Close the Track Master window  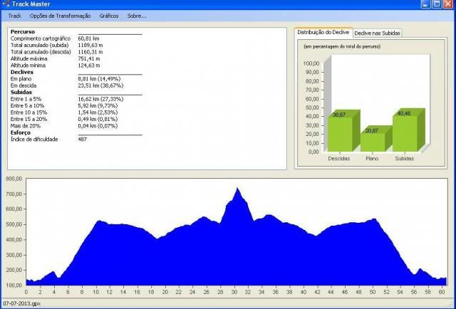(448, 4)
